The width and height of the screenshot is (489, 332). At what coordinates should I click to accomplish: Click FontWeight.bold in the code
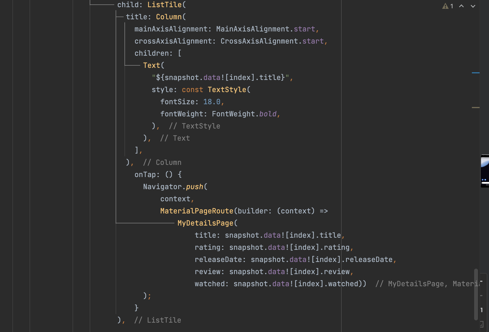coord(244,114)
